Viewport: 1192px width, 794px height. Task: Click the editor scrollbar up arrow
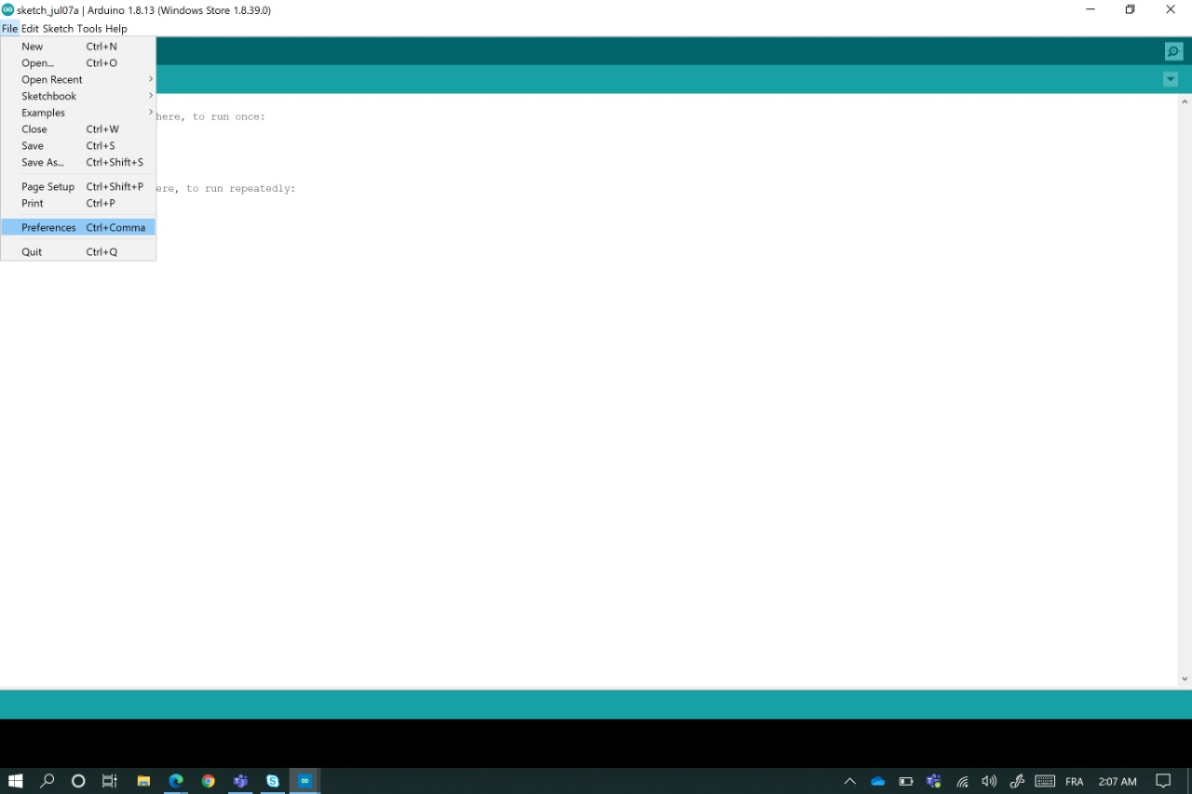click(x=1185, y=101)
